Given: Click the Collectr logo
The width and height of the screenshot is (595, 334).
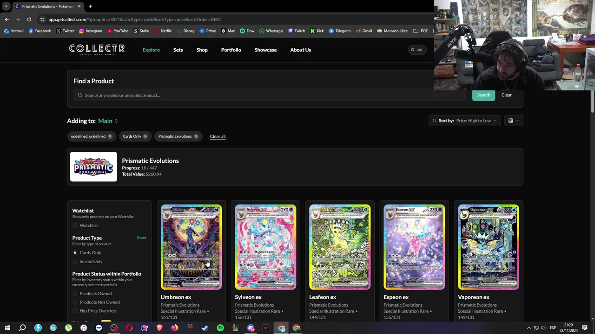Looking at the screenshot, I should tap(97, 50).
